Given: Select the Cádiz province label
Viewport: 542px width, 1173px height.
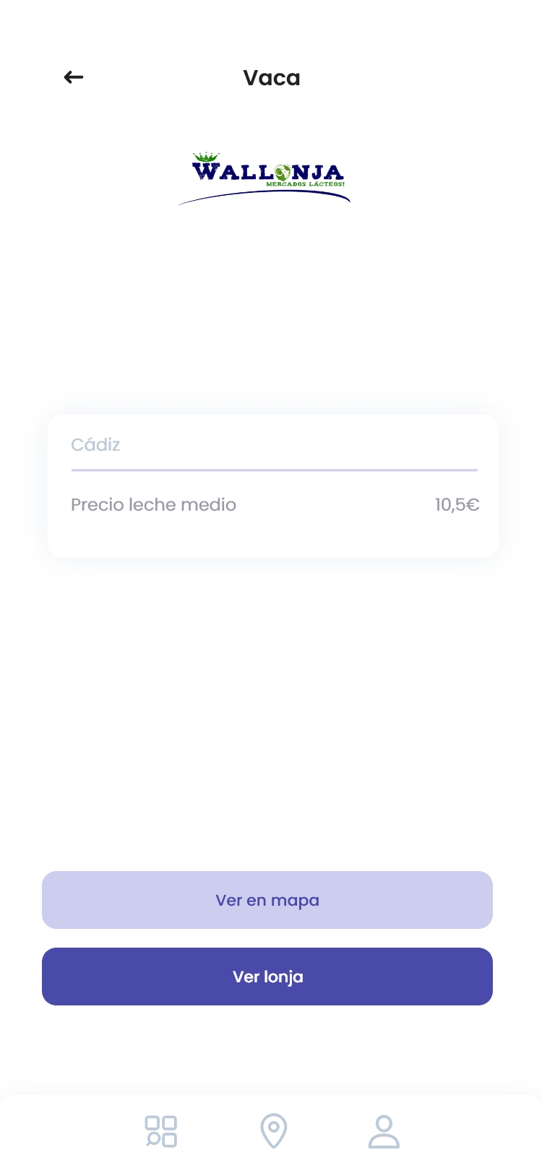Looking at the screenshot, I should [95, 445].
